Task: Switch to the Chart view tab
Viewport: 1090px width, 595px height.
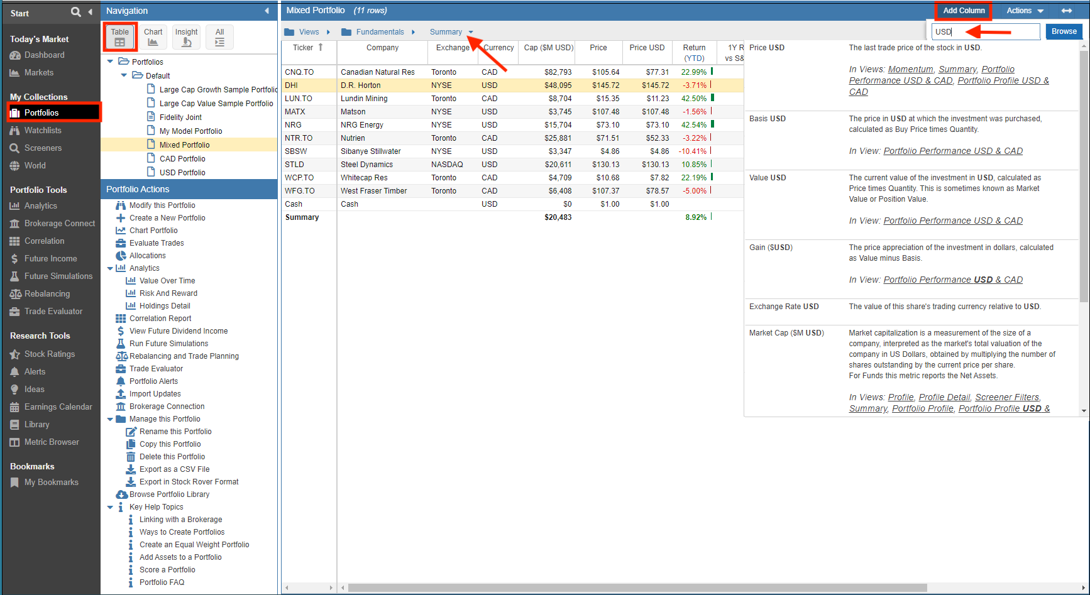Action: click(x=153, y=37)
